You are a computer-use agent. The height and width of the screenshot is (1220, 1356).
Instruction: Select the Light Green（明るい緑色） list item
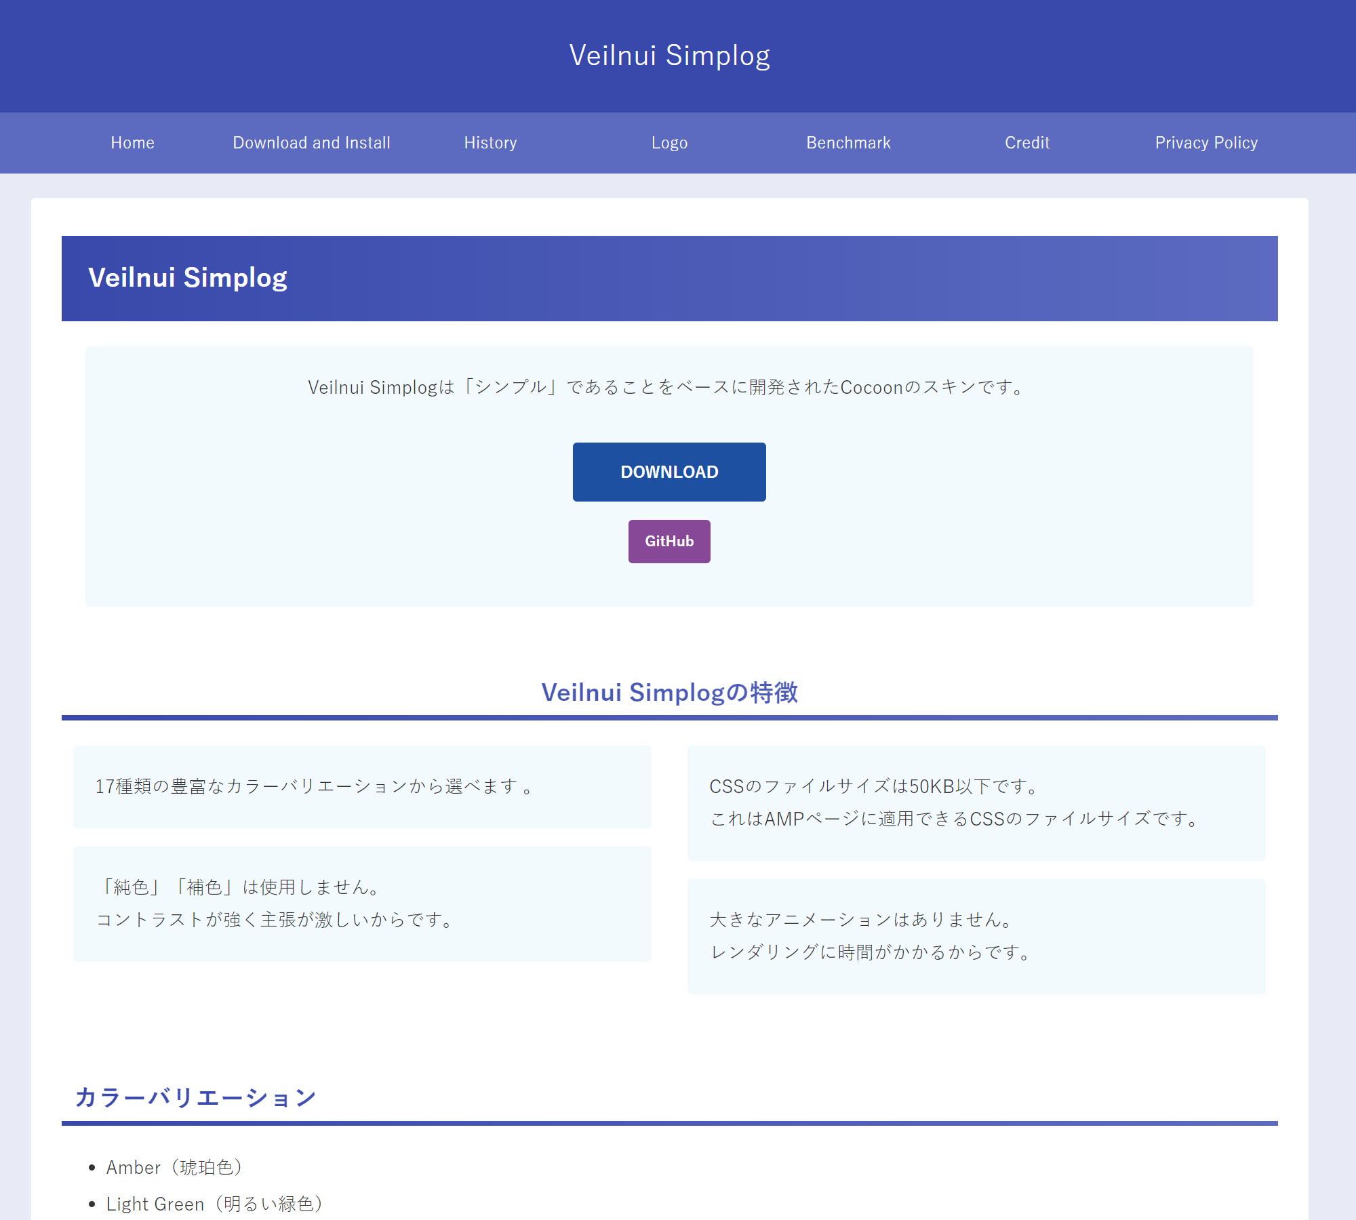point(216,1204)
